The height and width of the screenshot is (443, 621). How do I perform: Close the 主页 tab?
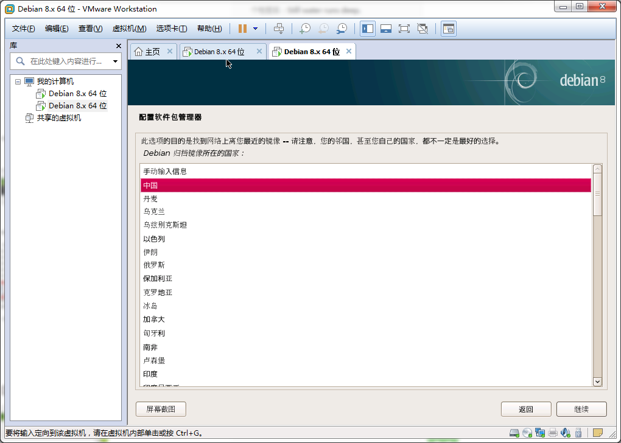(x=169, y=51)
